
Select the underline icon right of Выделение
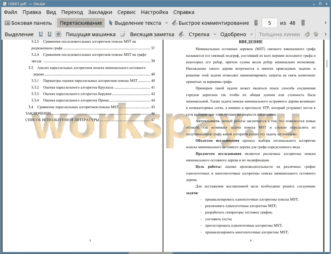click(x=41, y=34)
